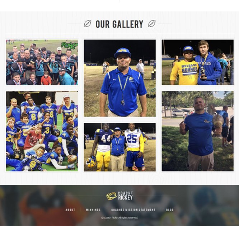Click the coach's blue cap in center photo
Screen dimensions: 239x226
122,53
